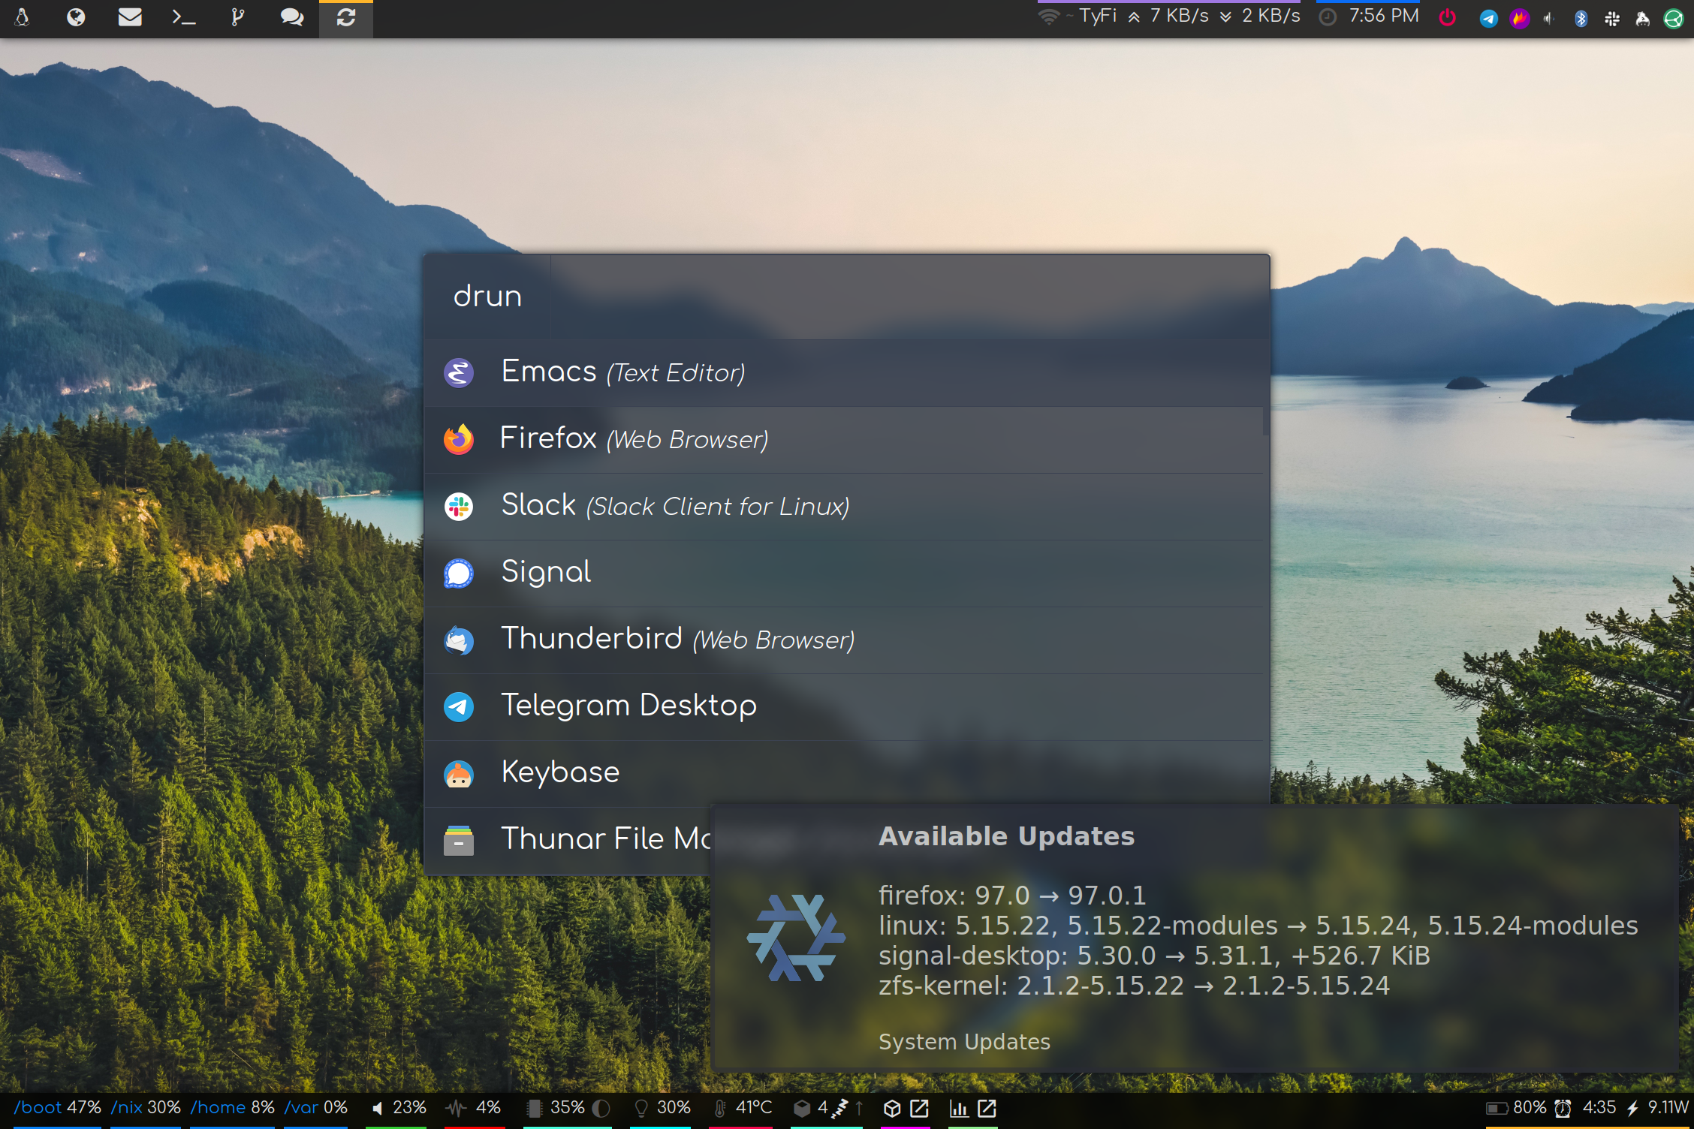
Task: Open the terminal workspace icon
Action: (x=183, y=17)
